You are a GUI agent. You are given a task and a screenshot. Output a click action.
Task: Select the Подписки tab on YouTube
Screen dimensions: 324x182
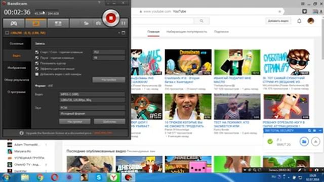[x=221, y=32]
